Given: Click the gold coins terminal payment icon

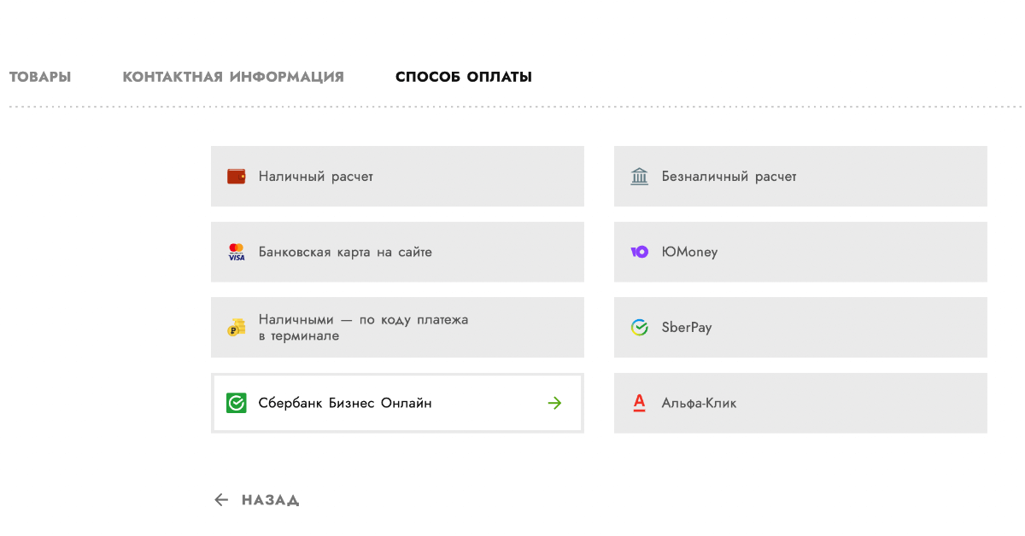Looking at the screenshot, I should click(x=237, y=327).
